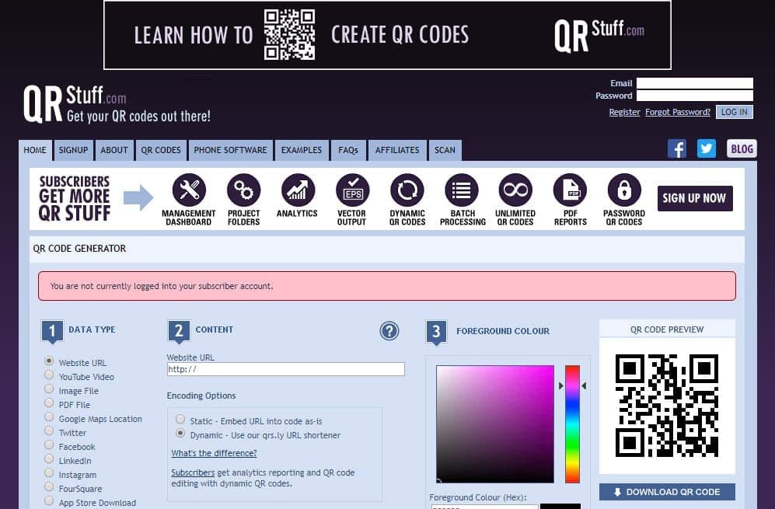775x509 pixels.
Task: Switch to the About tab
Action: point(114,150)
